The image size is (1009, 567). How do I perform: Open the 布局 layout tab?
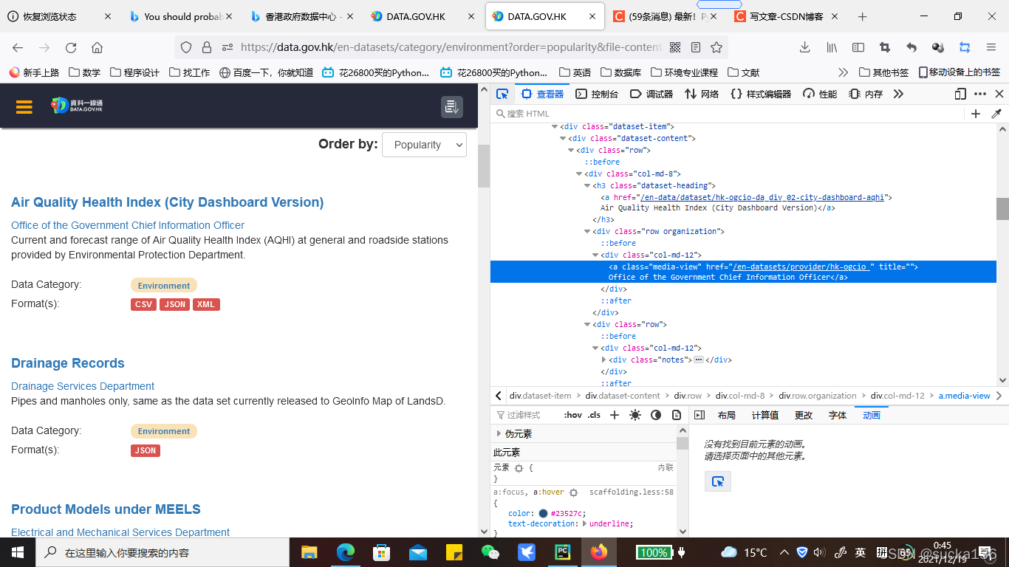click(x=726, y=415)
